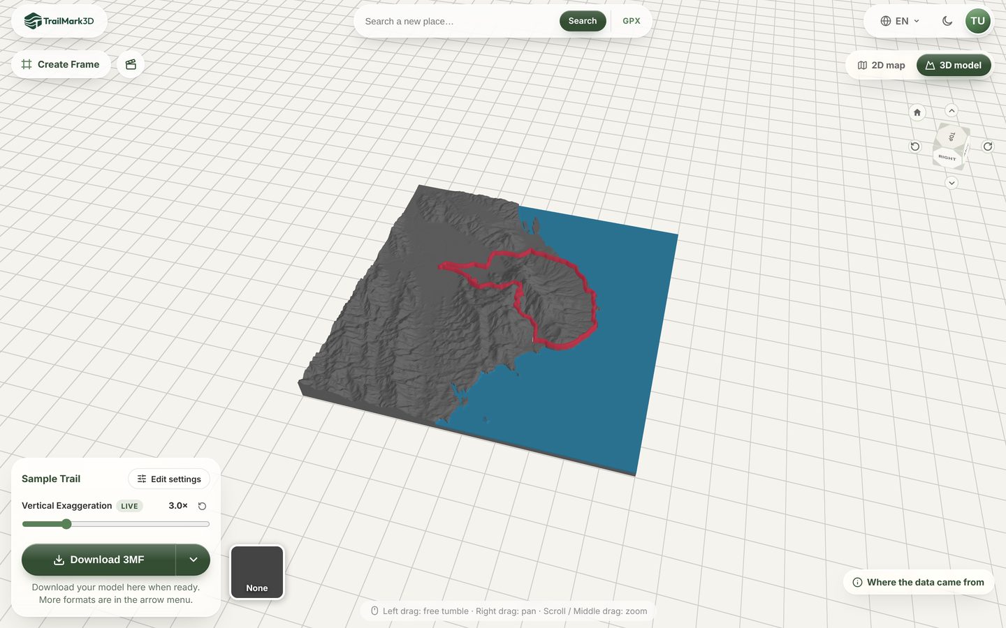The image size is (1006, 628).
Task: Select the RIGHT face of the view cube
Action: pos(947,158)
